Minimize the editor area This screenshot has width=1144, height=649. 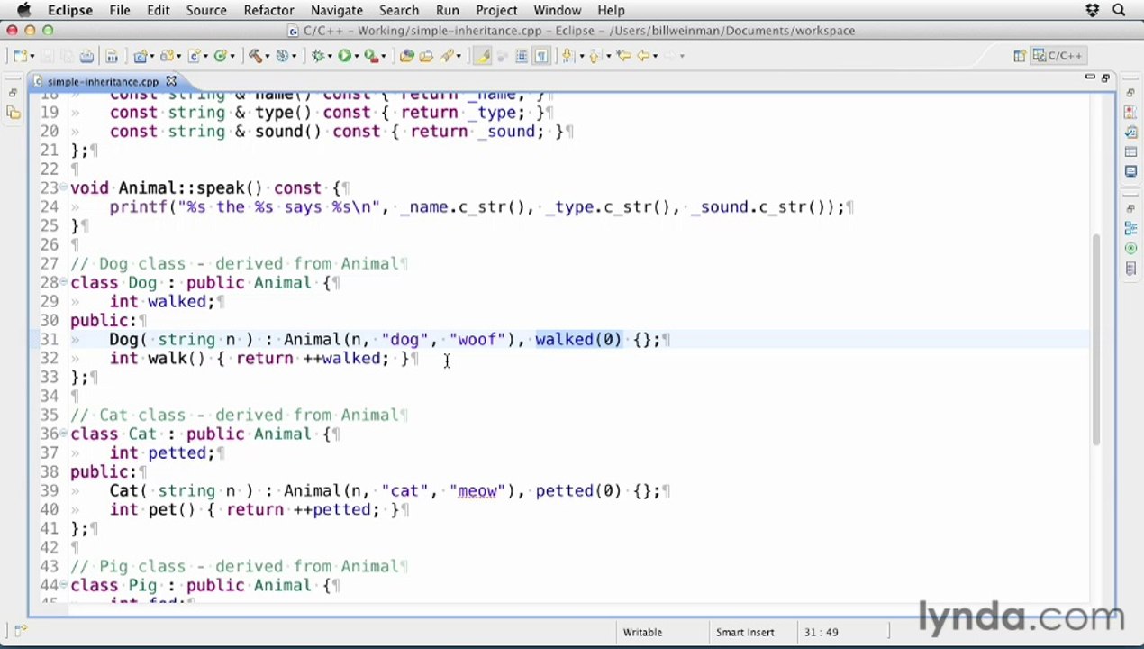click(1090, 78)
